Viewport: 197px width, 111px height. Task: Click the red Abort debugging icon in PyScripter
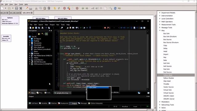click(105, 28)
